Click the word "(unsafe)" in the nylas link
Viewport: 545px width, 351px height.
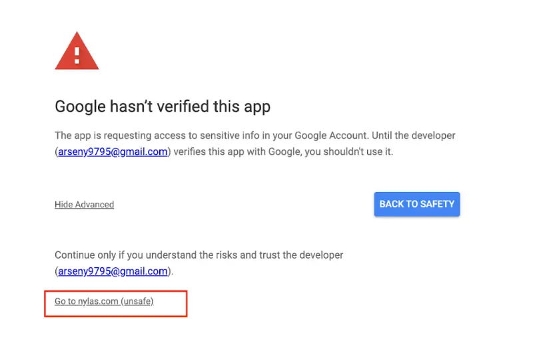point(137,302)
